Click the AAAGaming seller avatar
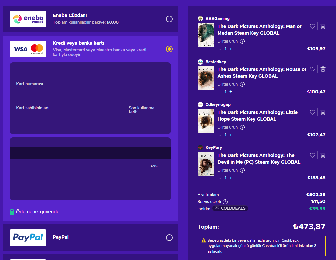 click(200, 18)
